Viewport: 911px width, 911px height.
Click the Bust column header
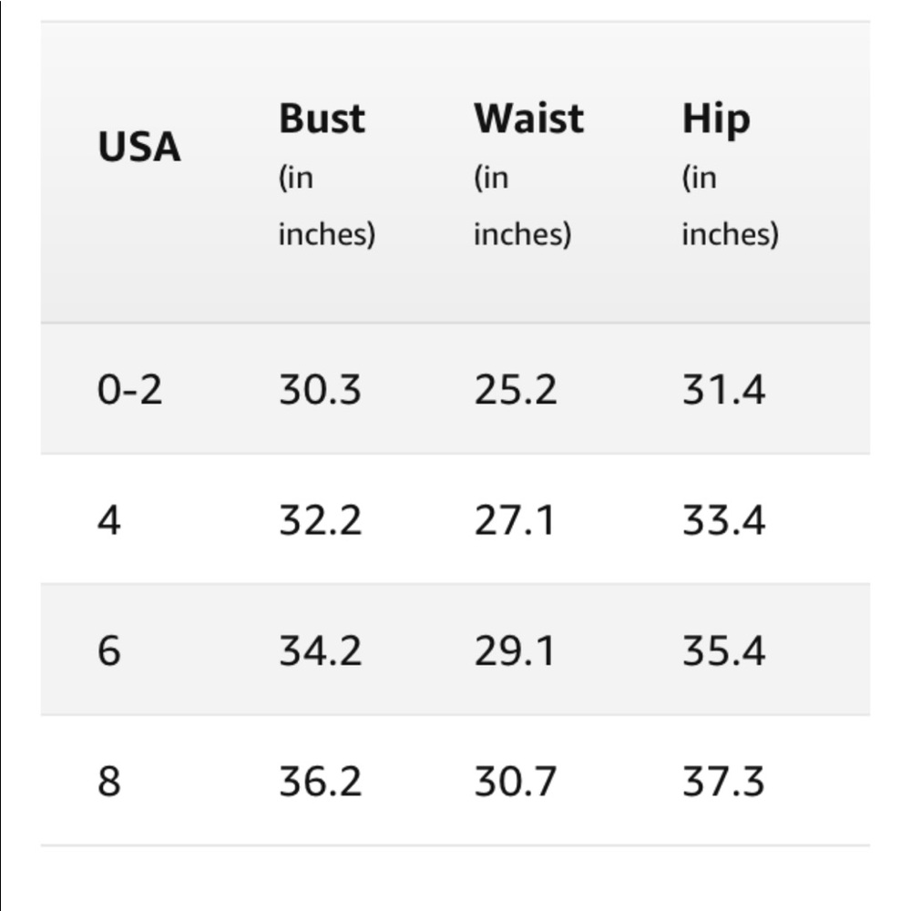coord(326,174)
